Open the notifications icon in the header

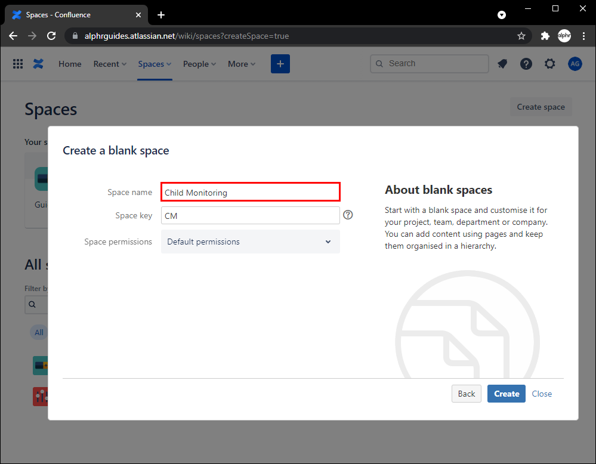pos(502,64)
